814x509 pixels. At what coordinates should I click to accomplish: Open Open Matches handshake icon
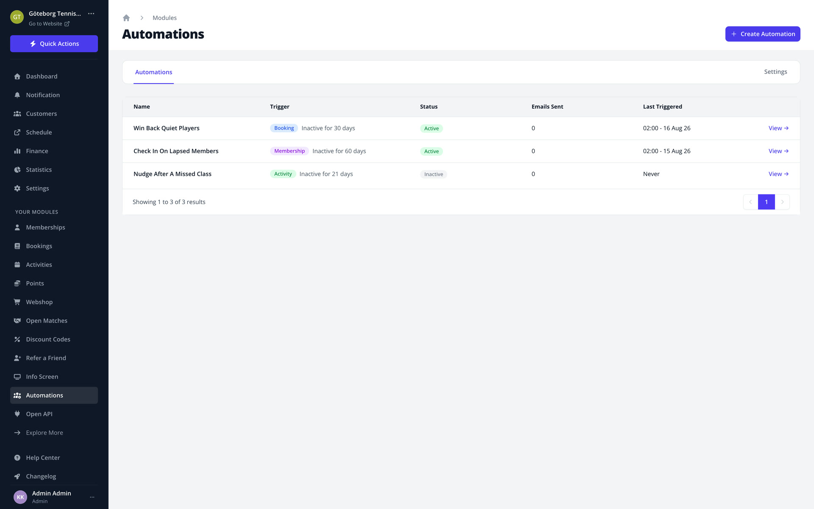tap(17, 321)
